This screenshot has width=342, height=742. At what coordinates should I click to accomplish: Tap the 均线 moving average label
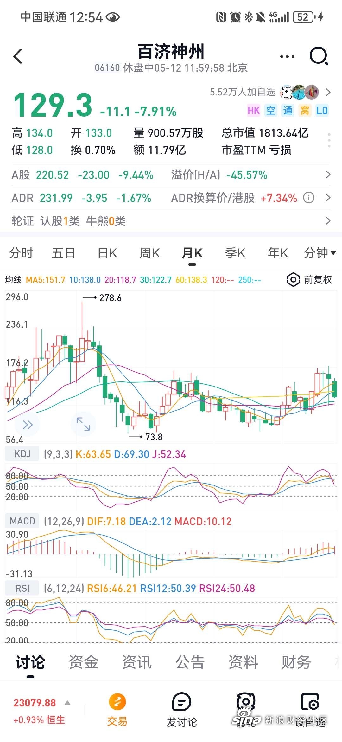[13, 280]
